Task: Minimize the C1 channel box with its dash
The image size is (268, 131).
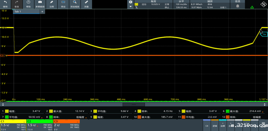Action: click(24, 122)
